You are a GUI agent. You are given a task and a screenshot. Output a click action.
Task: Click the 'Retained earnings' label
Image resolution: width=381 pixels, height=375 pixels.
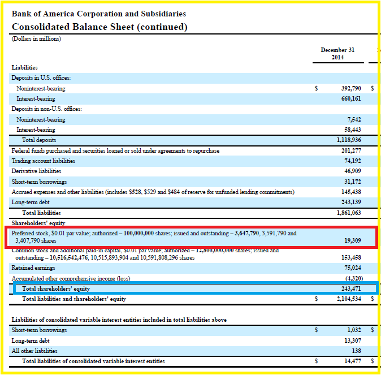click(33, 268)
